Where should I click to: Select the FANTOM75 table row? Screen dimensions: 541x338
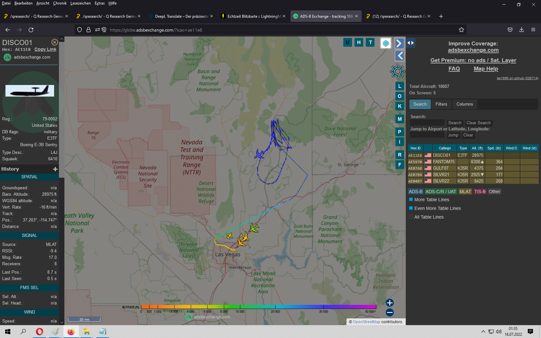(x=473, y=162)
